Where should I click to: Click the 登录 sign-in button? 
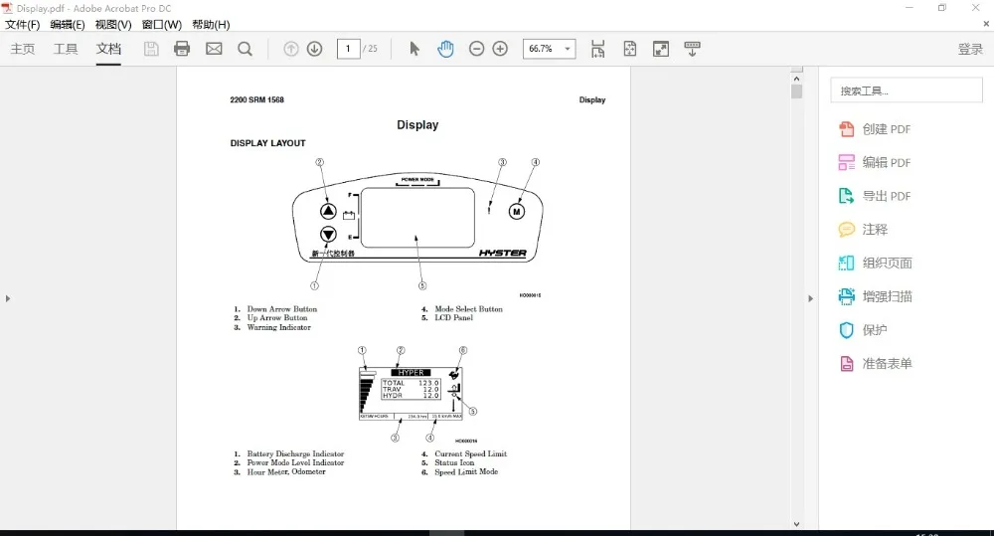tap(970, 50)
